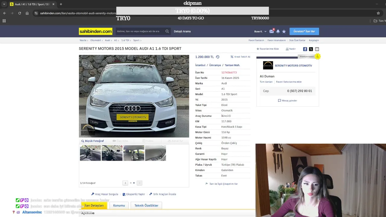The image size is (386, 217).
Task: Show next photo thumbnails
Action: point(139,183)
